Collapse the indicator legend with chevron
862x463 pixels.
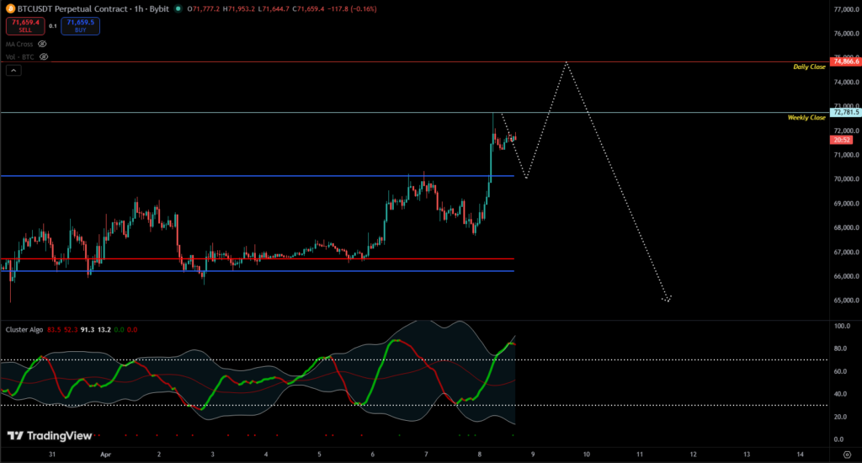[x=13, y=71]
